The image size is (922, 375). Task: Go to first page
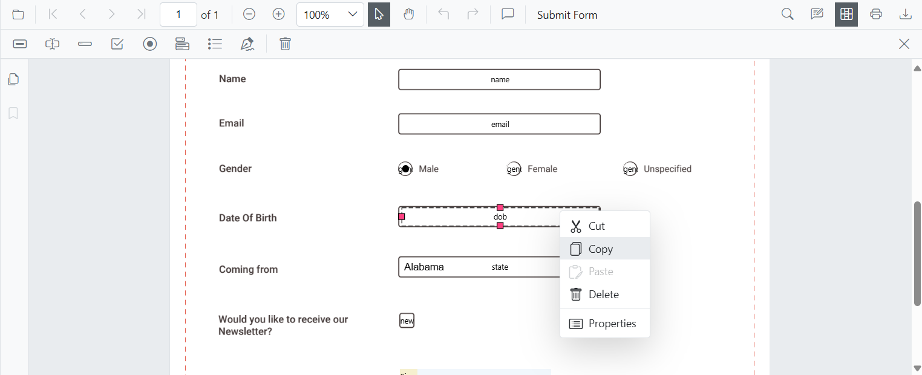pos(53,15)
